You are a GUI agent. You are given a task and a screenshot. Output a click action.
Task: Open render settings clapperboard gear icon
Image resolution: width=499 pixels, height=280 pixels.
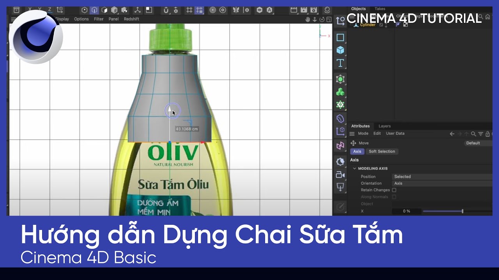pos(313,10)
